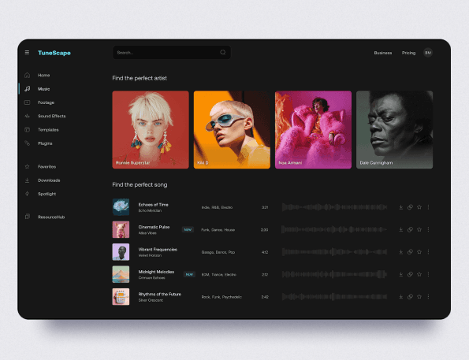Open the Pricing link
The image size is (469, 360).
click(x=408, y=53)
